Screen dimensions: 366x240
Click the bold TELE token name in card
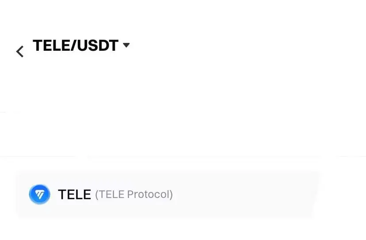tap(74, 194)
